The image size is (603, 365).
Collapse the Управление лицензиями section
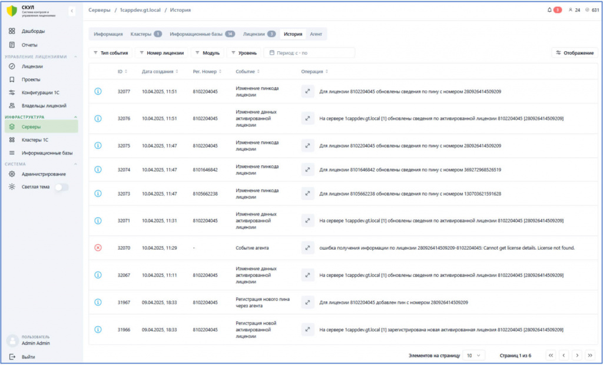point(75,57)
